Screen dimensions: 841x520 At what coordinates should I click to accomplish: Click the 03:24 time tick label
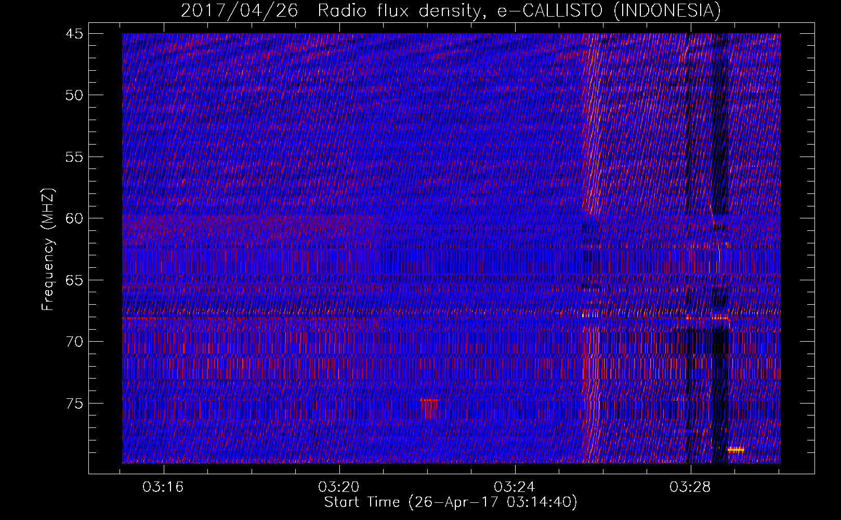click(x=515, y=487)
